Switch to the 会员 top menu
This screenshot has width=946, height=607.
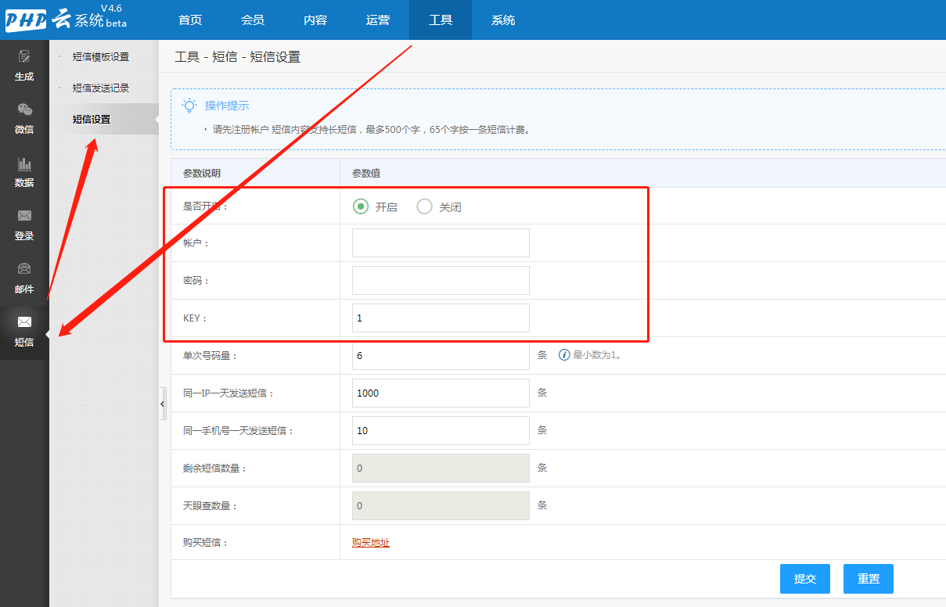click(253, 20)
